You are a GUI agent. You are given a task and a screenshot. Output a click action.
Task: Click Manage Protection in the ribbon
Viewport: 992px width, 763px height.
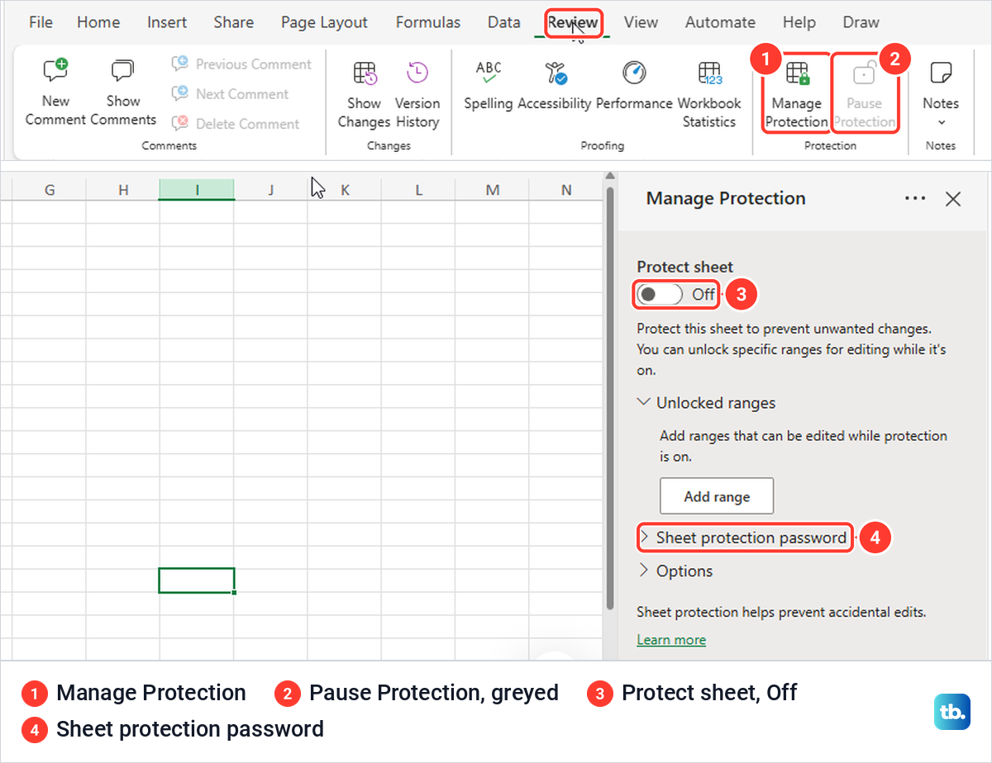[797, 93]
